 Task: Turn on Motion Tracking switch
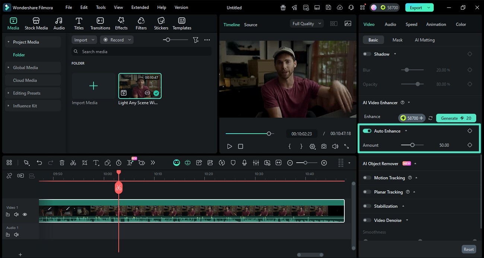coord(367,178)
